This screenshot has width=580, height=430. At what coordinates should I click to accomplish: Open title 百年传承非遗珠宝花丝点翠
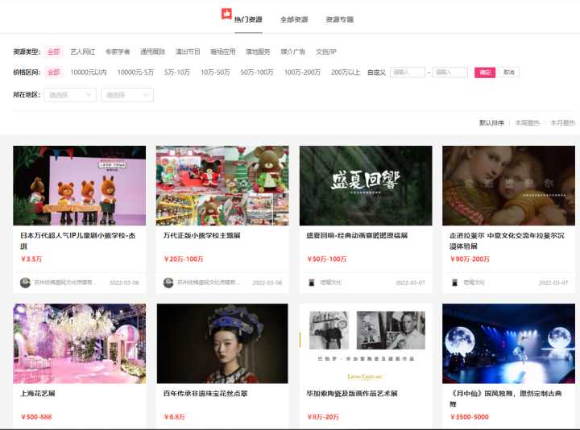pyautogui.click(x=205, y=394)
